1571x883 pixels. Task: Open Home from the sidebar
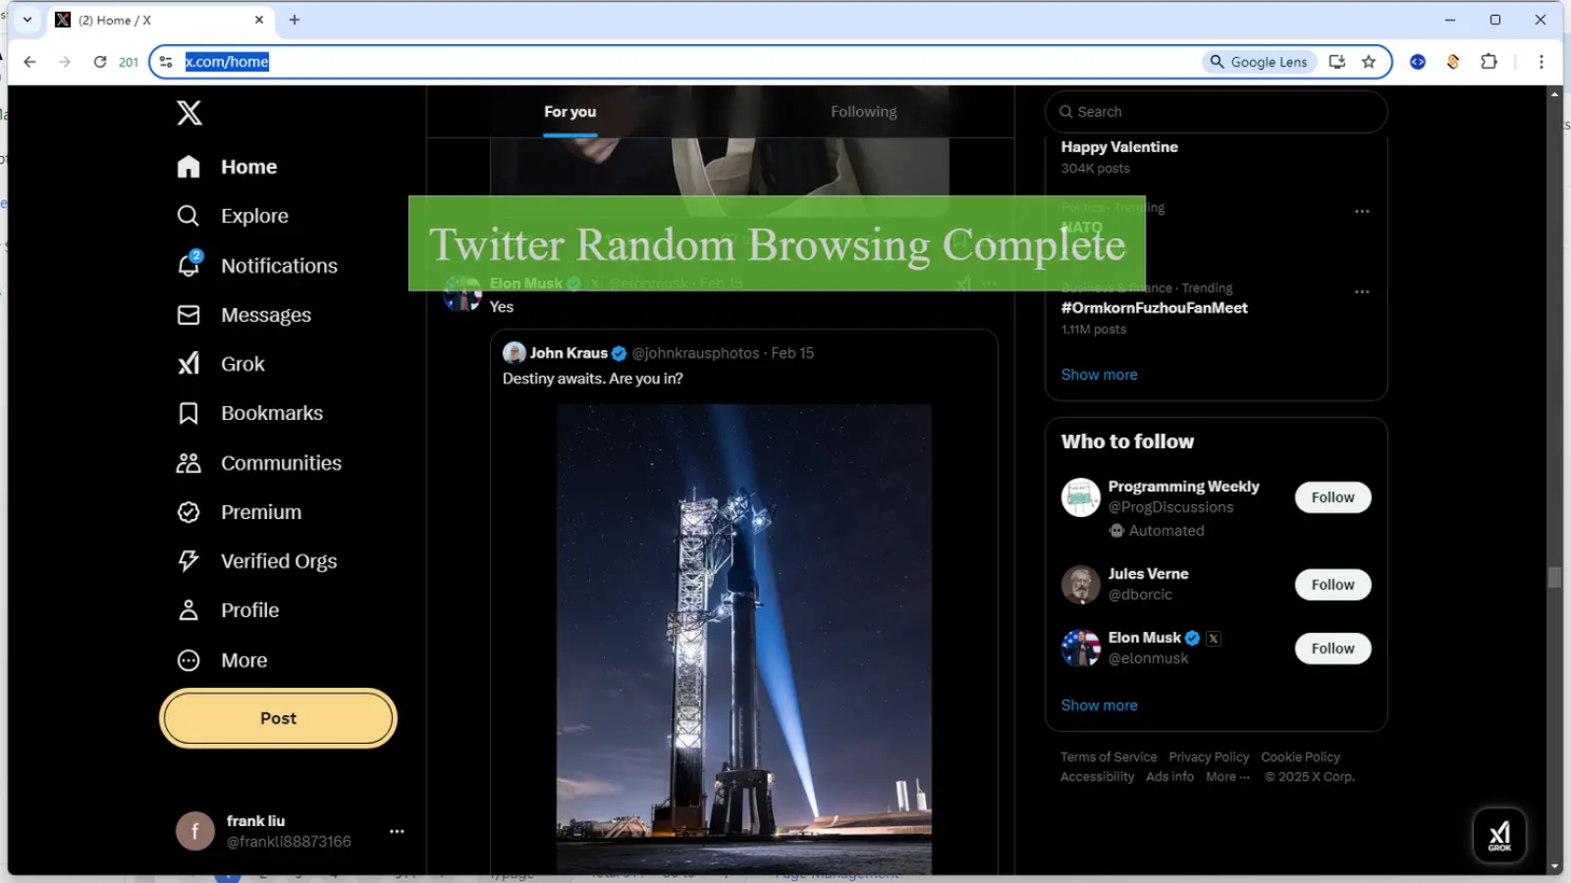(228, 167)
